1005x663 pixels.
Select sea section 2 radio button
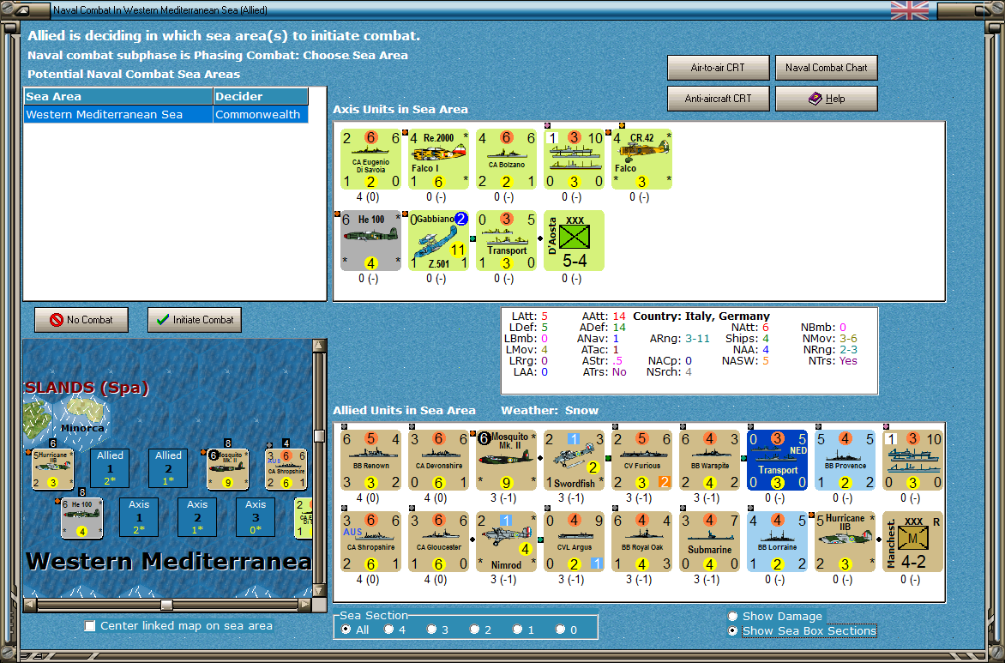[475, 630]
